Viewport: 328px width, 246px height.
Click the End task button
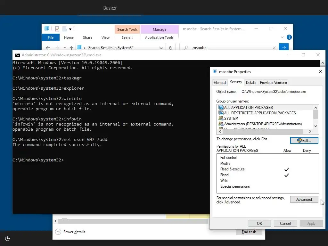(249, 232)
